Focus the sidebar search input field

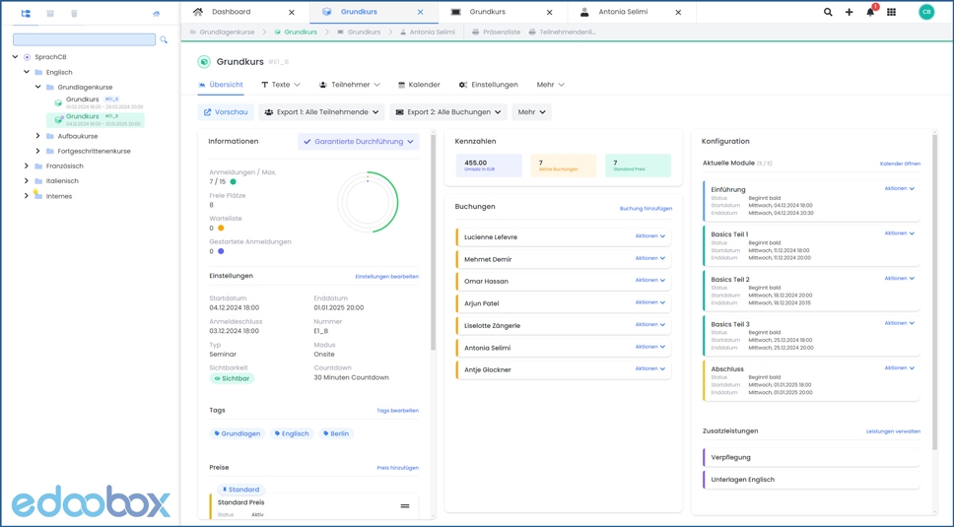pyautogui.click(x=84, y=39)
